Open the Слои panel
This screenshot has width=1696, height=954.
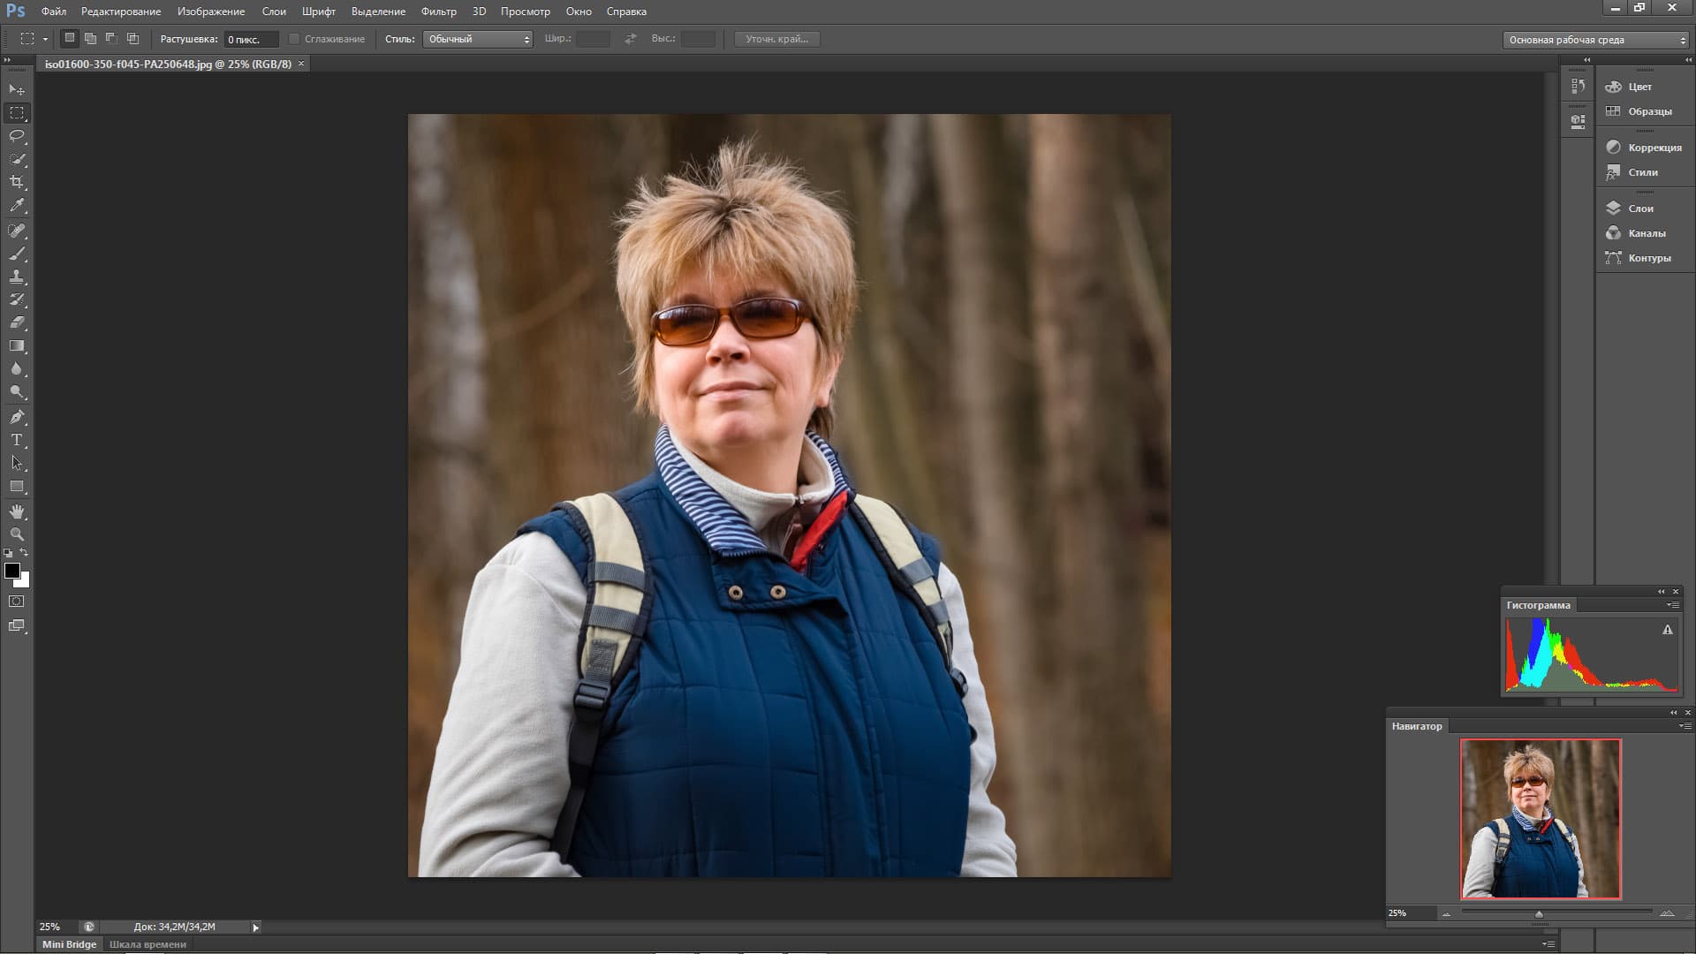tap(1640, 208)
